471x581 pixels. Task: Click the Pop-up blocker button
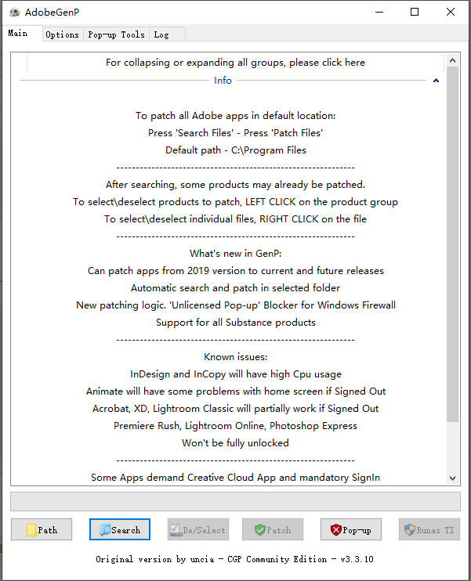(x=351, y=529)
